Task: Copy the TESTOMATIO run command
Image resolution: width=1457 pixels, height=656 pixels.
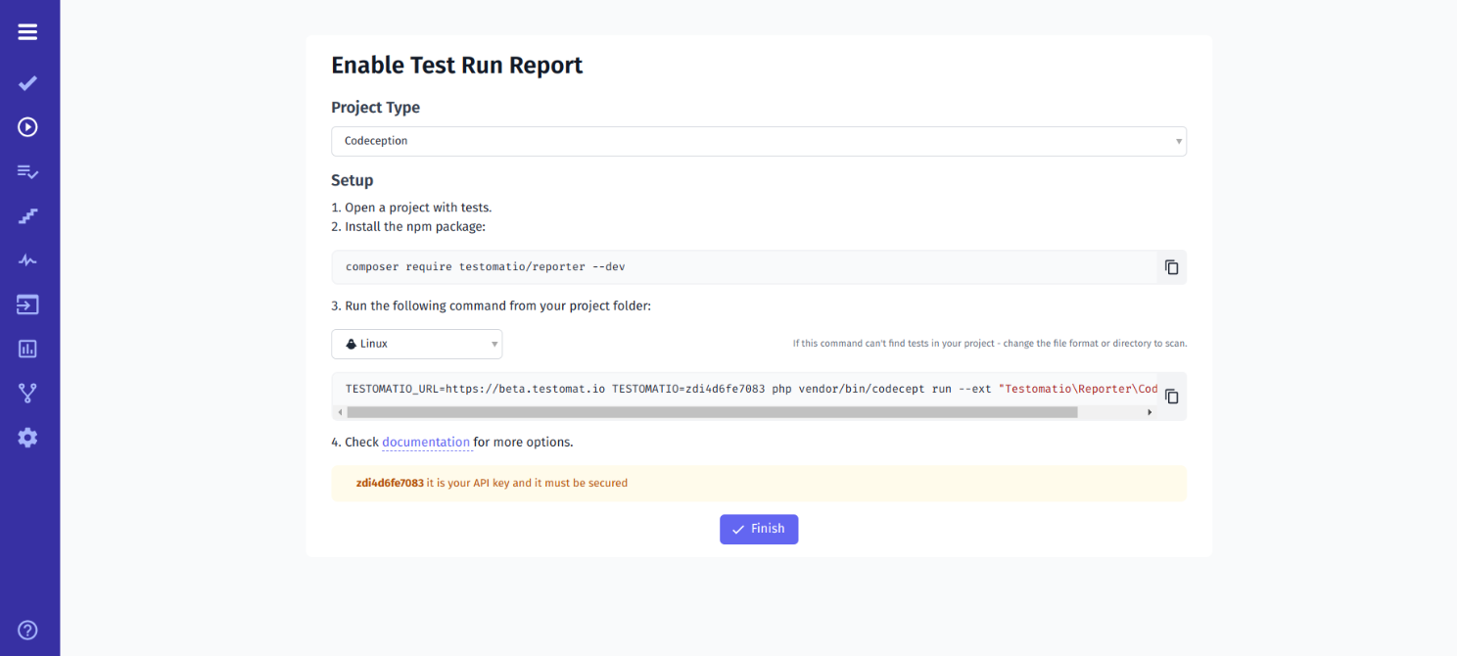Action: coord(1171,395)
